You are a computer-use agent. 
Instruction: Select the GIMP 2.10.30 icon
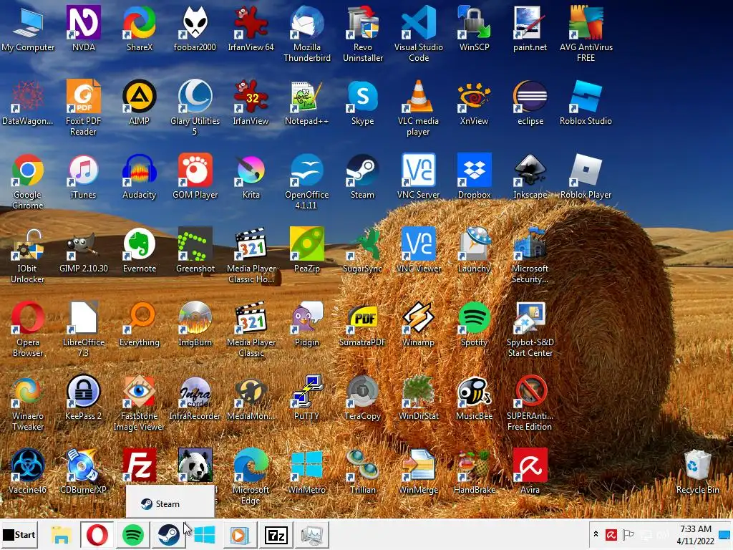click(83, 250)
